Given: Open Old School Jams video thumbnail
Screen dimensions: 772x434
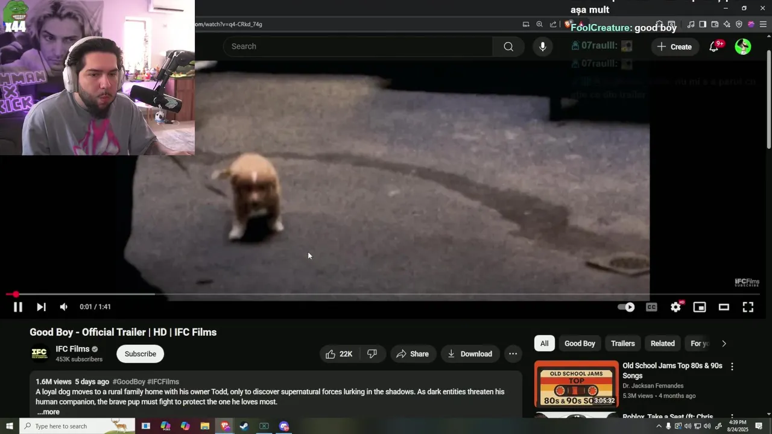Looking at the screenshot, I should [576, 384].
